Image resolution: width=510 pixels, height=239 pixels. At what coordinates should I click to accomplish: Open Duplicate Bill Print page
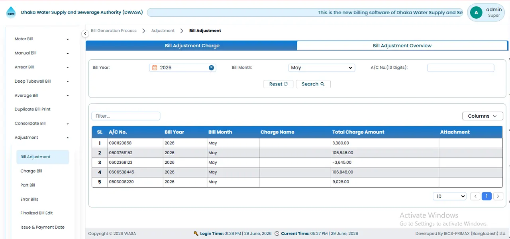(x=33, y=109)
